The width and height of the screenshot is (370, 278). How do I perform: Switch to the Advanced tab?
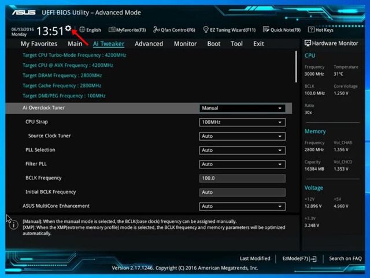point(149,44)
